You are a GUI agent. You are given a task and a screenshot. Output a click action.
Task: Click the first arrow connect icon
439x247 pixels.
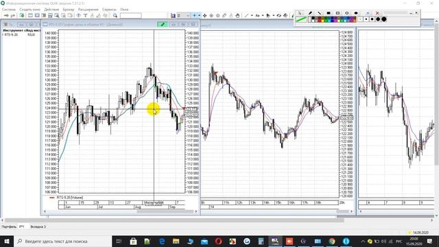click(x=6, y=15)
